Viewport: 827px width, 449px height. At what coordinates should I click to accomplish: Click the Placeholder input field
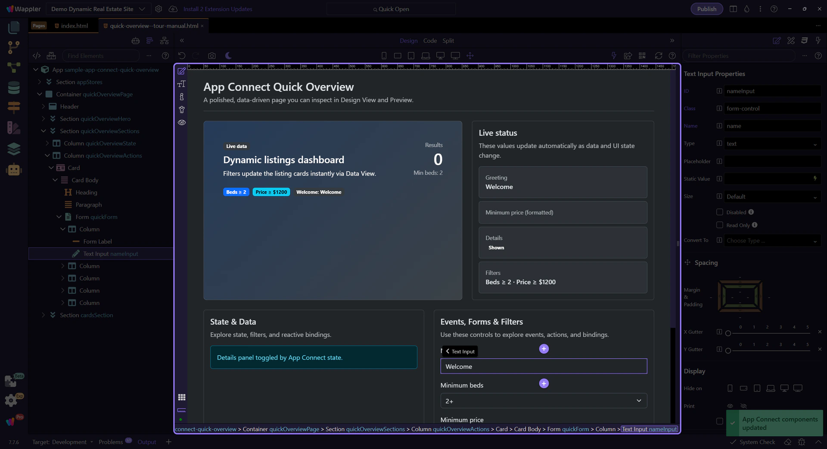772,161
